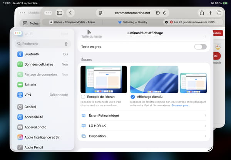Open Safari sidebar panel icon
The height and width of the screenshot is (160, 231).
[x=59, y=13]
